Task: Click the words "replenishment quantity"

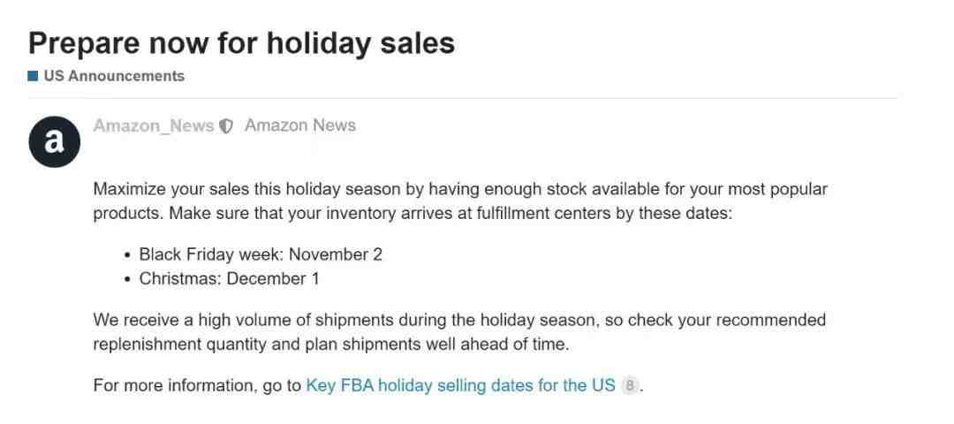Action: tap(179, 344)
